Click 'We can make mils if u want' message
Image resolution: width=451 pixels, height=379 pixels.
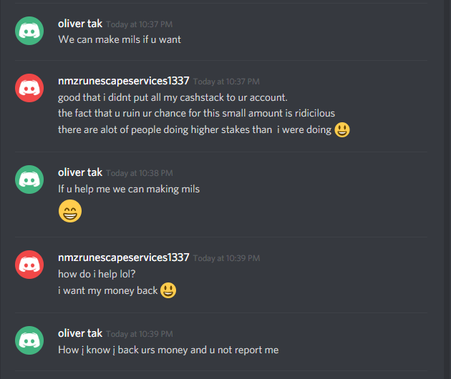pos(120,39)
